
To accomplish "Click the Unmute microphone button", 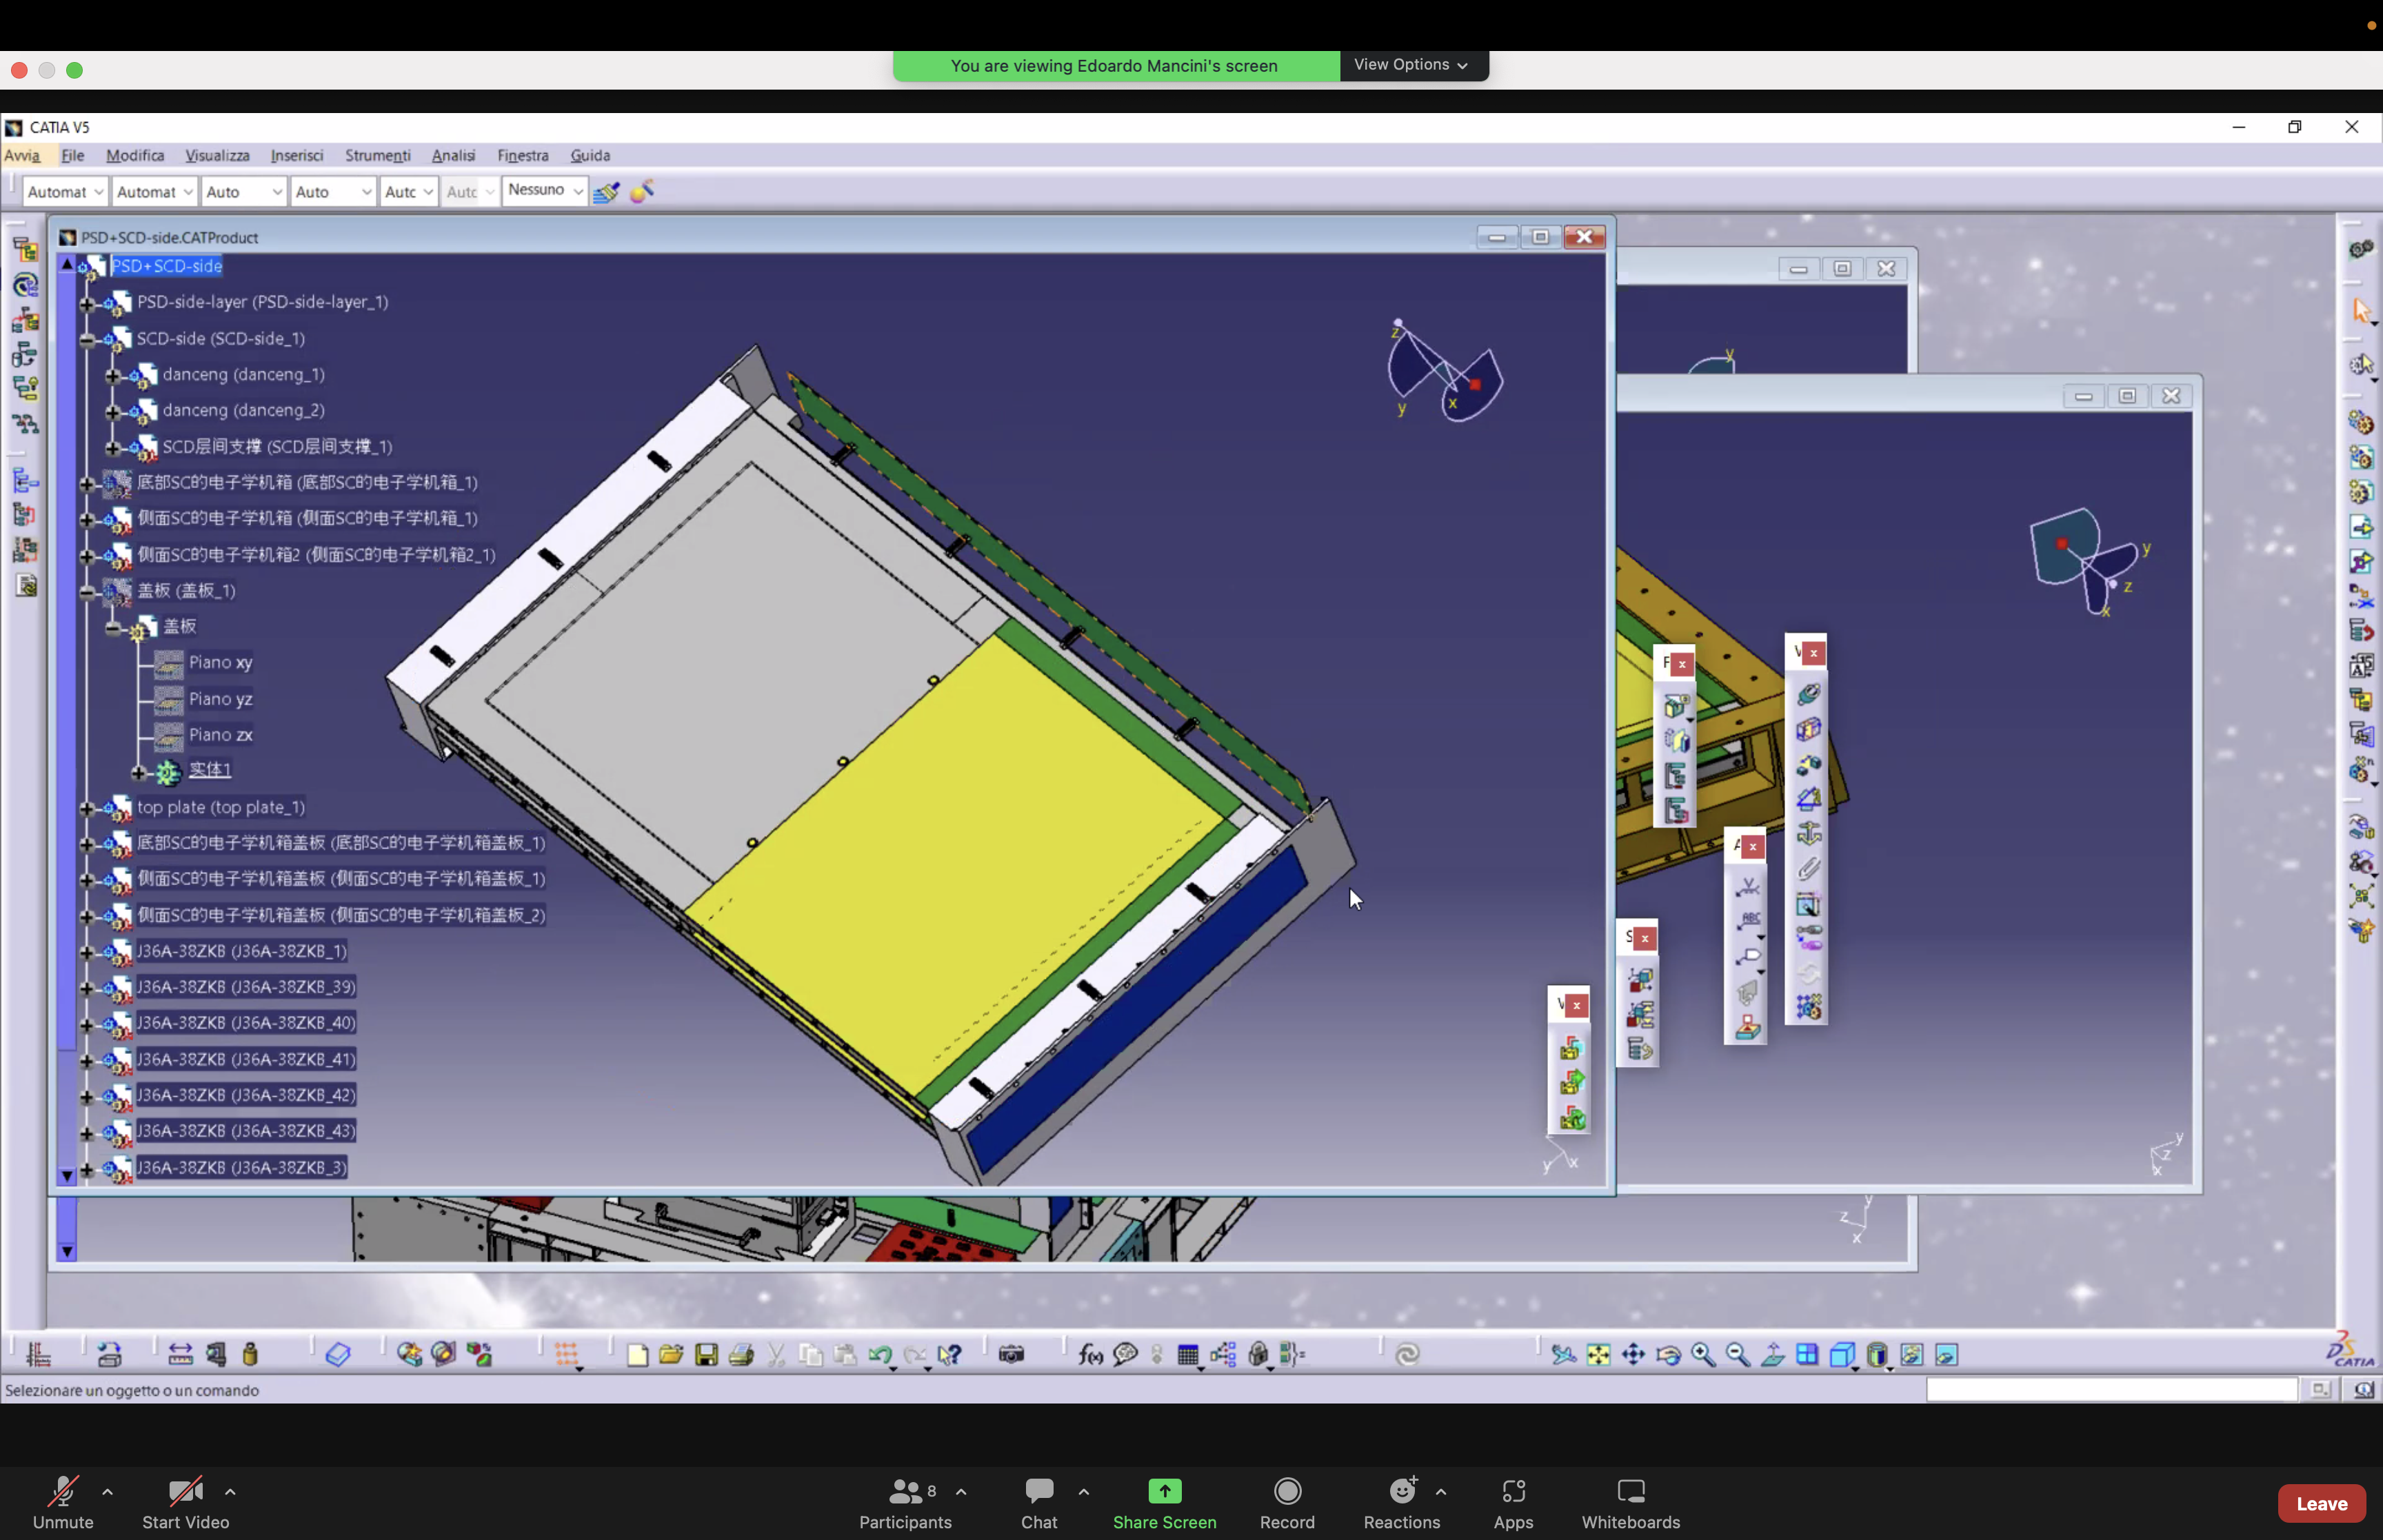I will click(x=63, y=1501).
